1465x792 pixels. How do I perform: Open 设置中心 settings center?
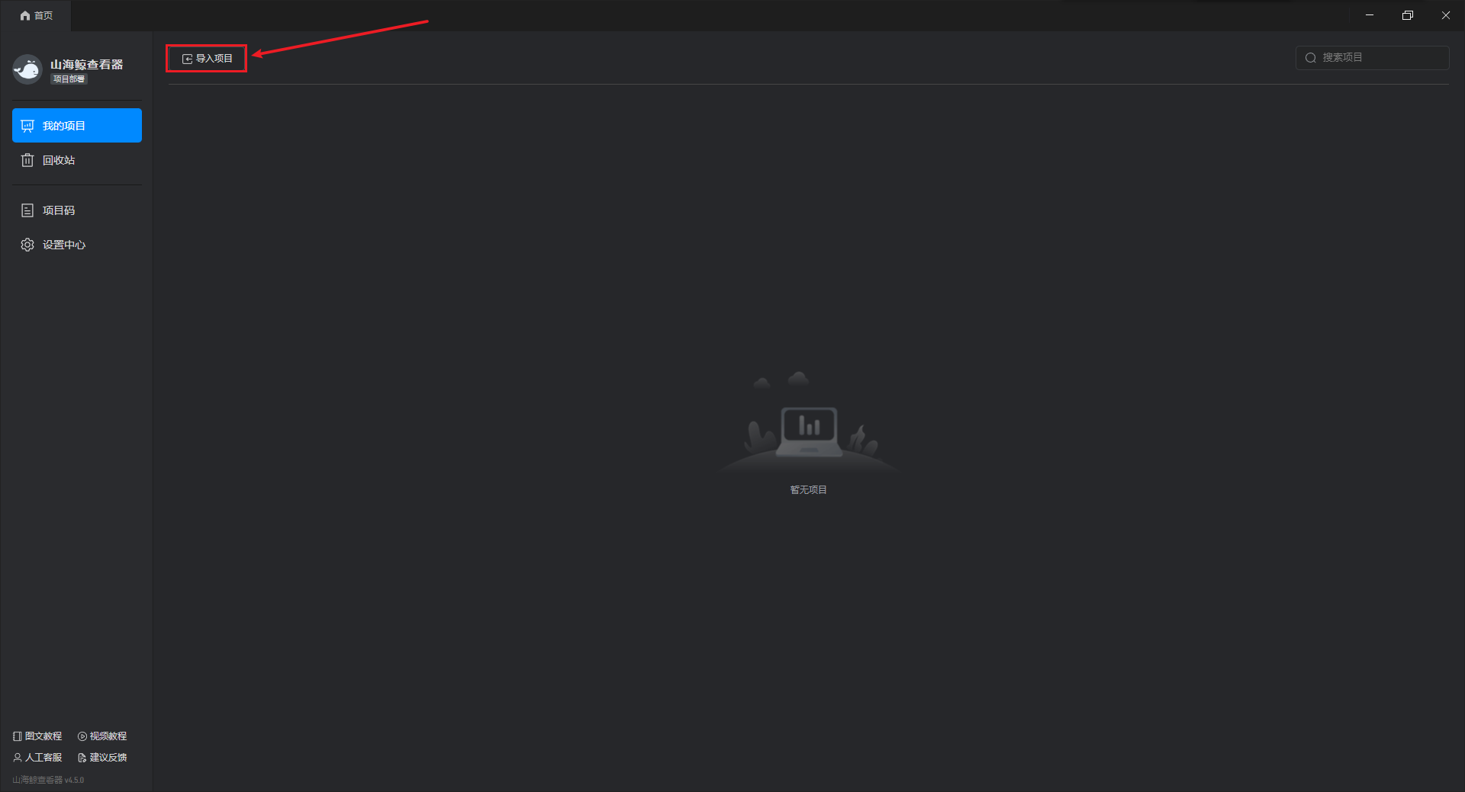77,245
